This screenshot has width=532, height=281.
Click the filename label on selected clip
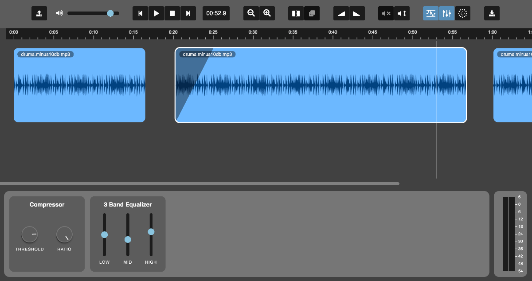(x=207, y=55)
